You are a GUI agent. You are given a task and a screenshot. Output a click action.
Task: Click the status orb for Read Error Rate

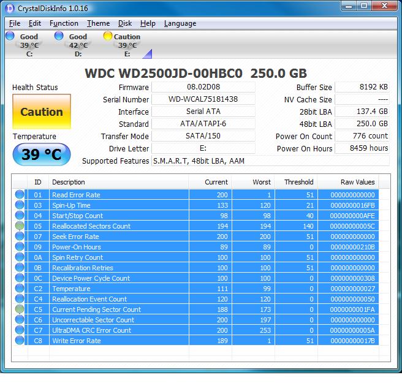pyautogui.click(x=20, y=195)
